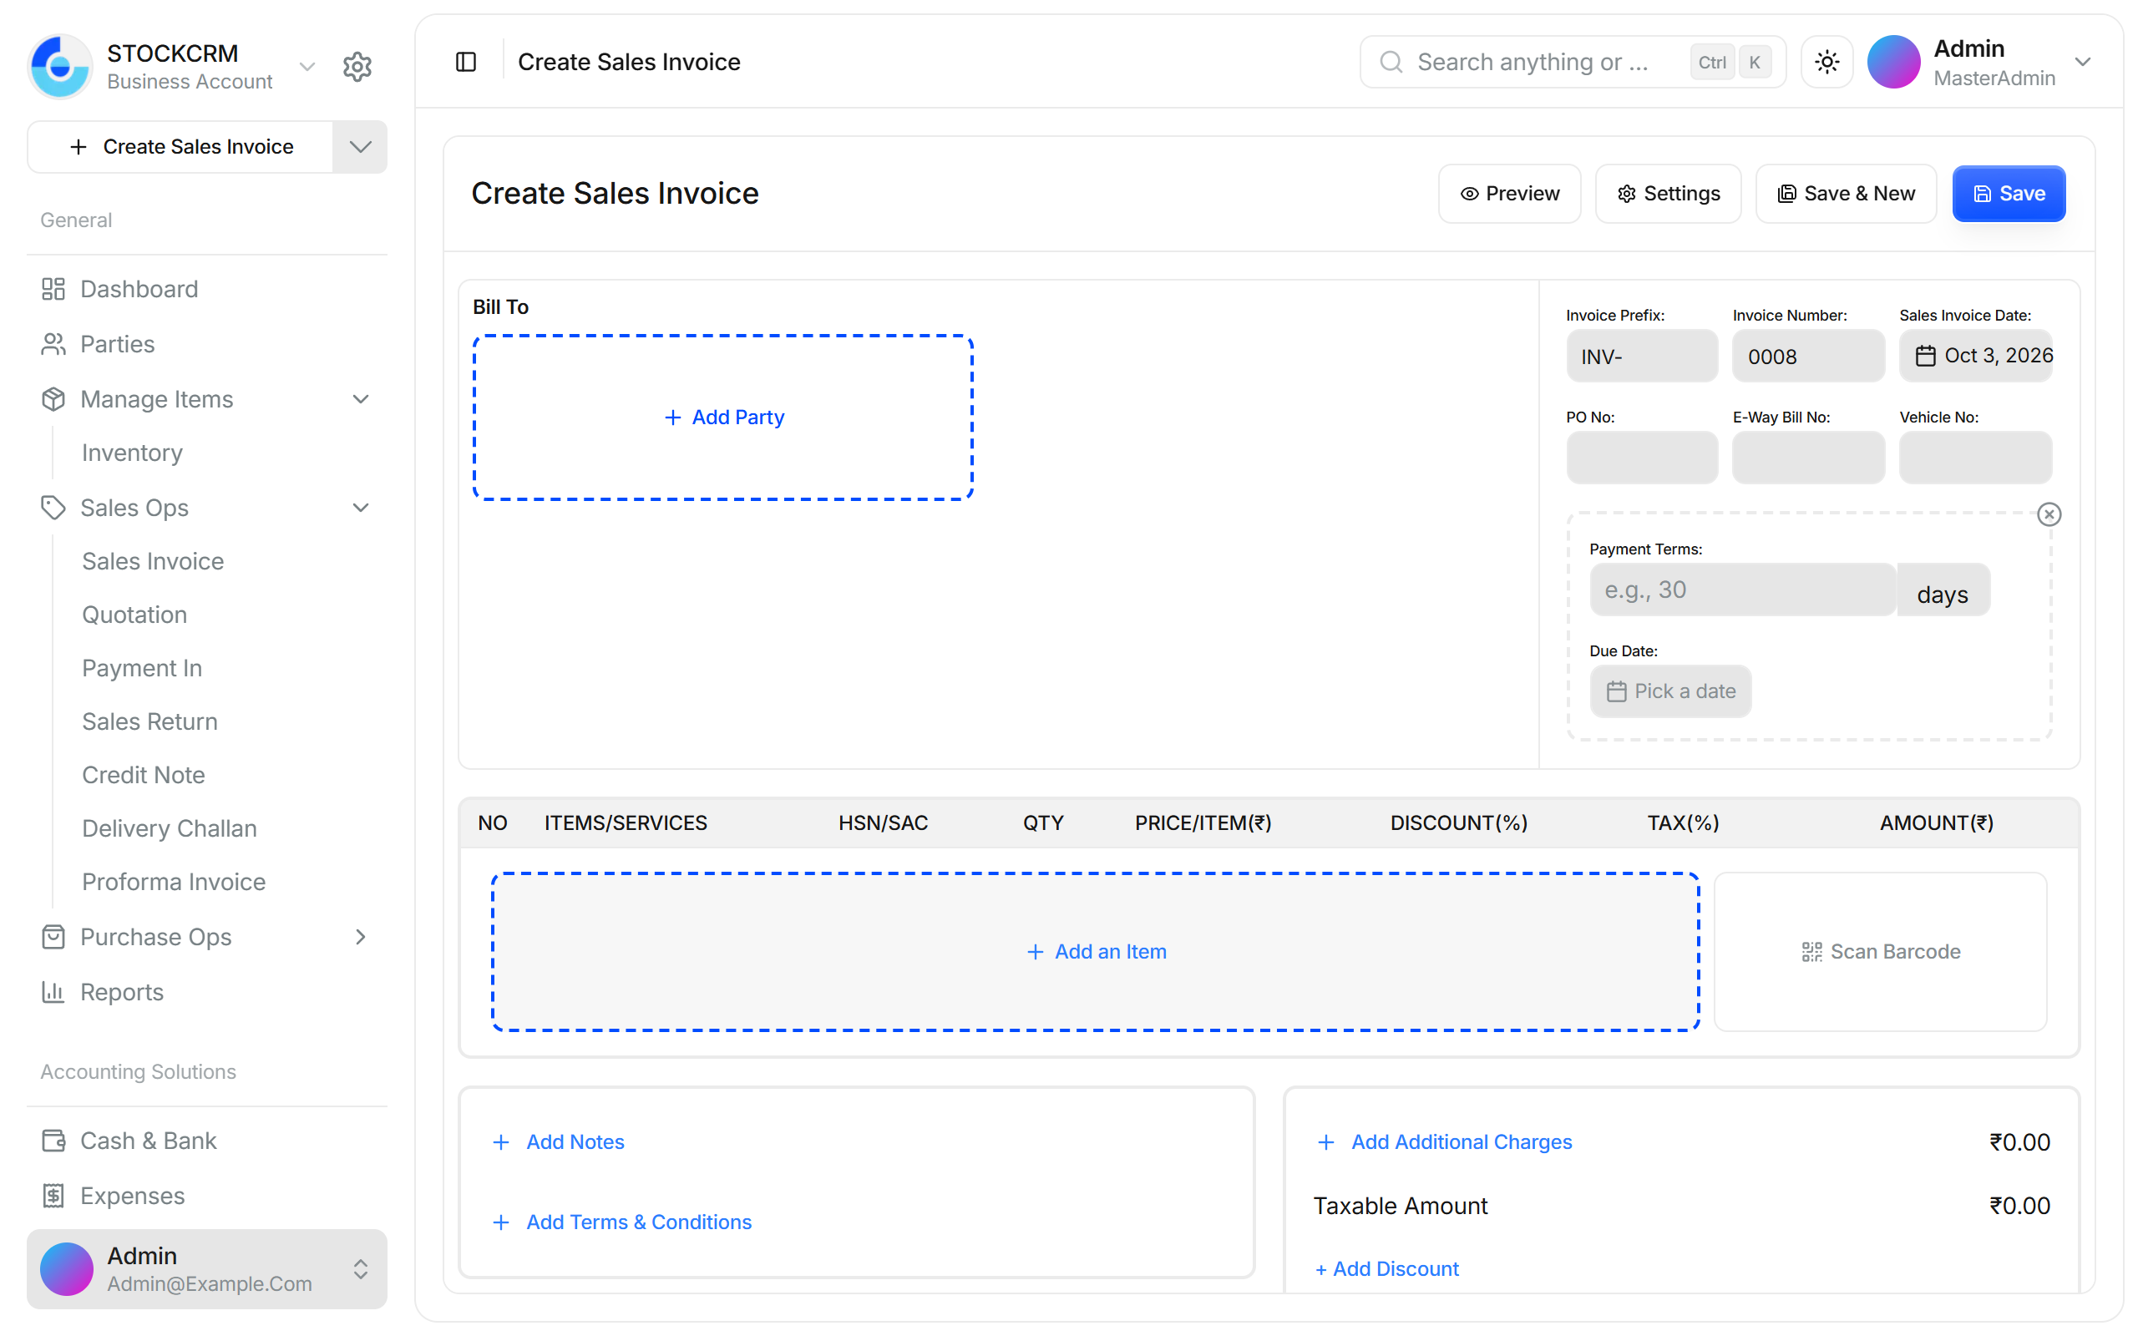Open the Create Sales Invoice dropdown arrow

(x=360, y=147)
